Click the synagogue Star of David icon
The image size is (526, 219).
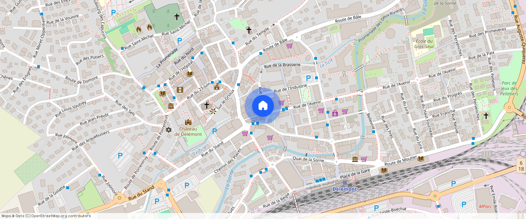[x=169, y=130]
